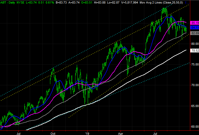Click the ask value A=83.74

74,2
